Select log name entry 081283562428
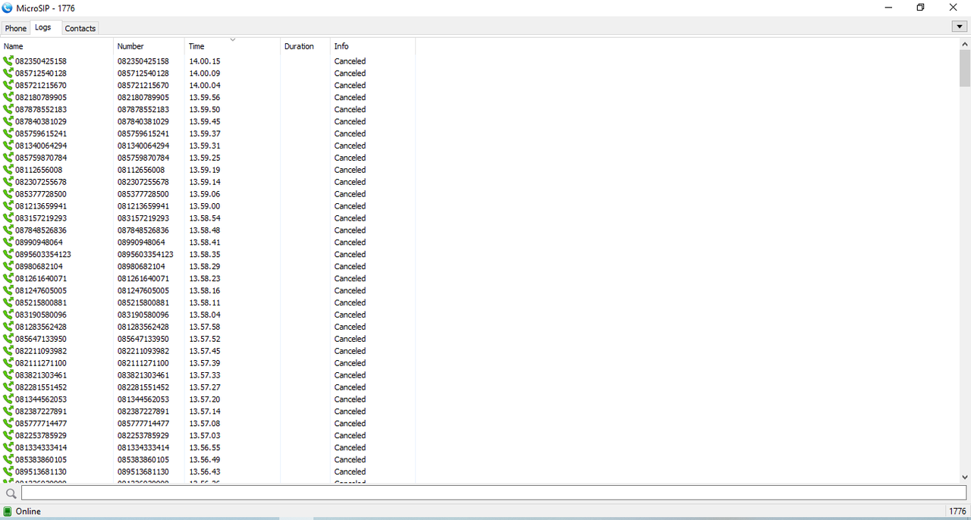The height and width of the screenshot is (520, 971). point(41,327)
